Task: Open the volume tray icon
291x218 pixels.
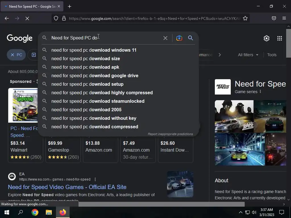Action: tap(254, 212)
